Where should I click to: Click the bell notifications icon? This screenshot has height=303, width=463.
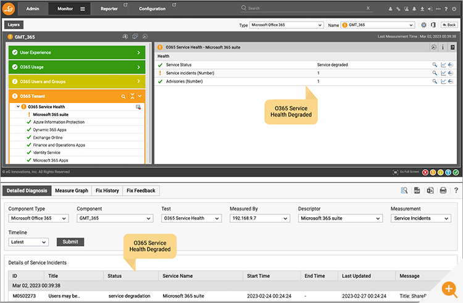[414, 9]
